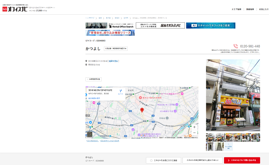Screen dimensions: 269x165
Task: Show next photo with right arrow
Action: coord(256,96)
